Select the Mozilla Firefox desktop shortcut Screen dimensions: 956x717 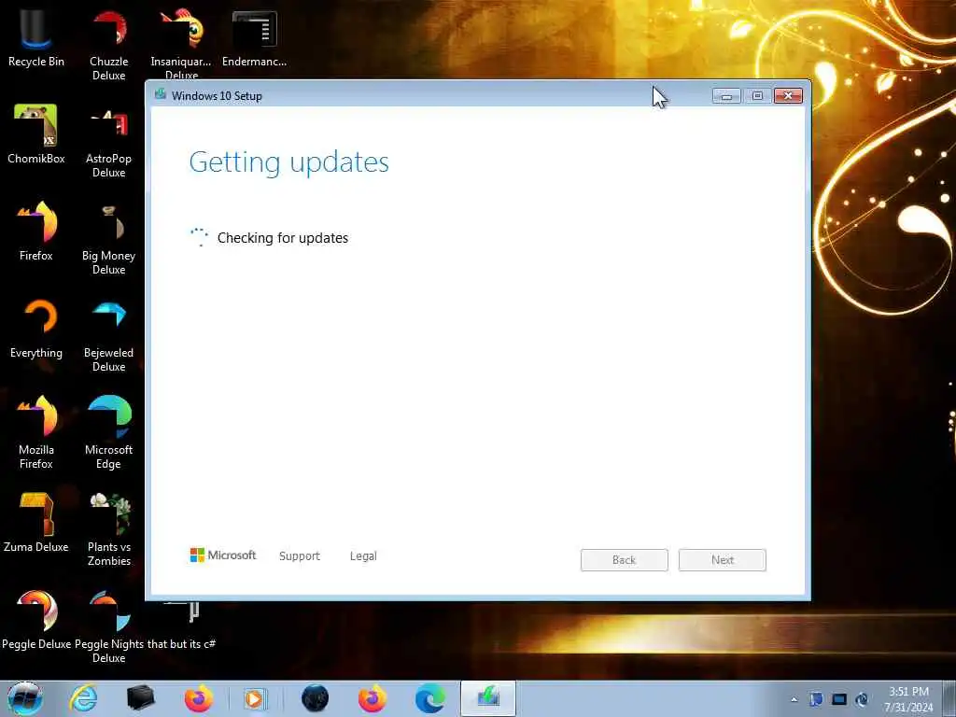coord(36,433)
